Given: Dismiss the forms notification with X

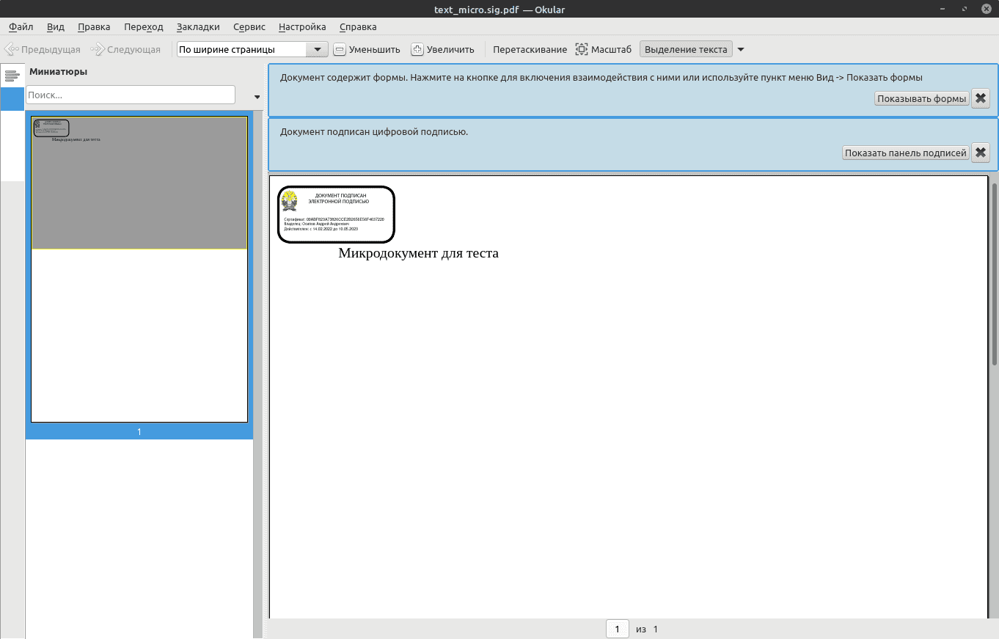Looking at the screenshot, I should pos(980,98).
